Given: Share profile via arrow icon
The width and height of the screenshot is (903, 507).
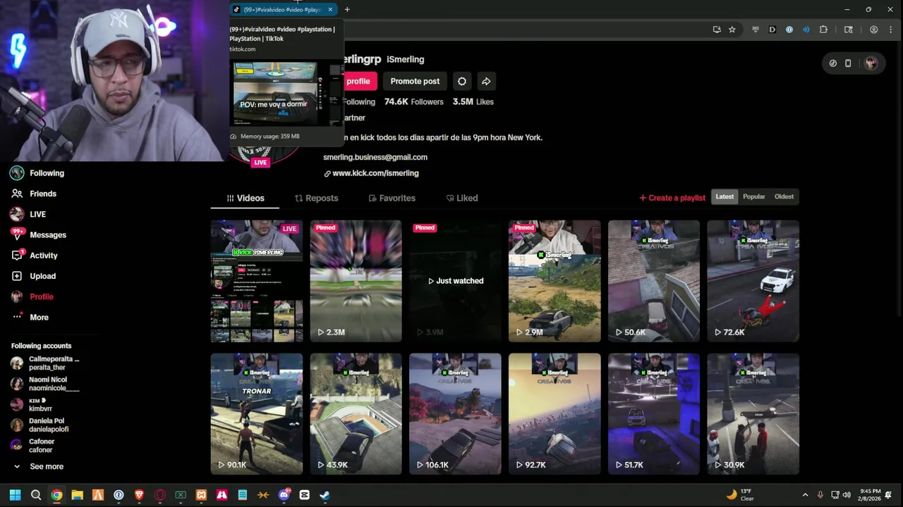Looking at the screenshot, I should pyautogui.click(x=486, y=81).
